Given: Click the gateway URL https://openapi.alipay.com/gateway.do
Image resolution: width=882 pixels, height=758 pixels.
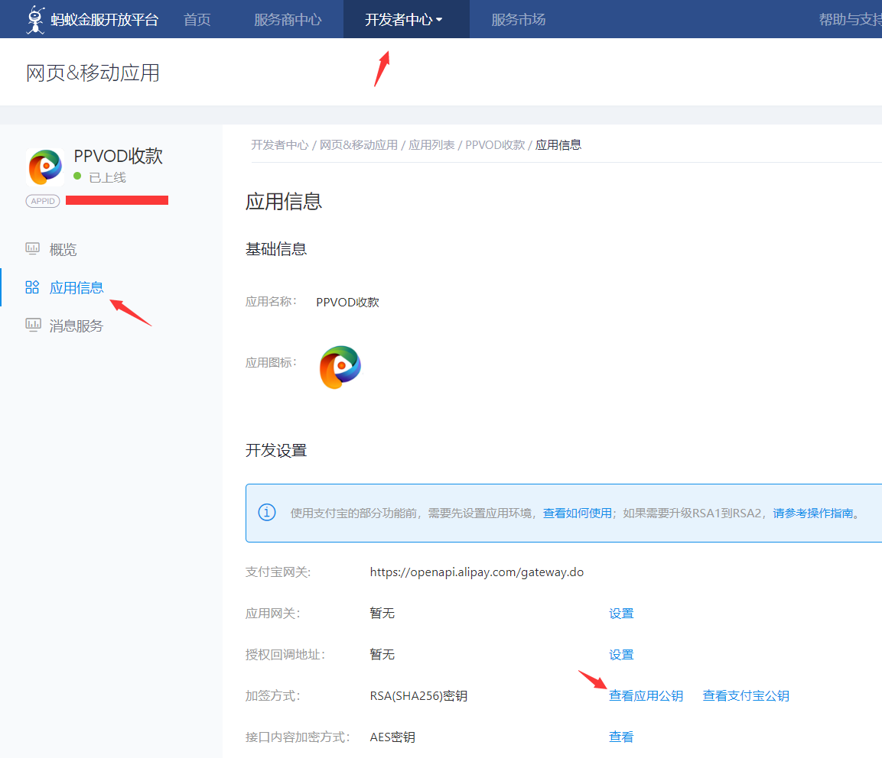Looking at the screenshot, I should coord(477,572).
